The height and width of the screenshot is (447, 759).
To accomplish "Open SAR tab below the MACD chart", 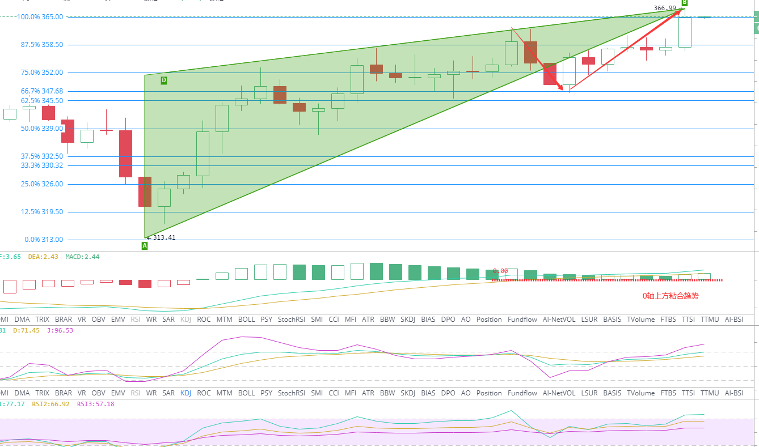I will 168,320.
